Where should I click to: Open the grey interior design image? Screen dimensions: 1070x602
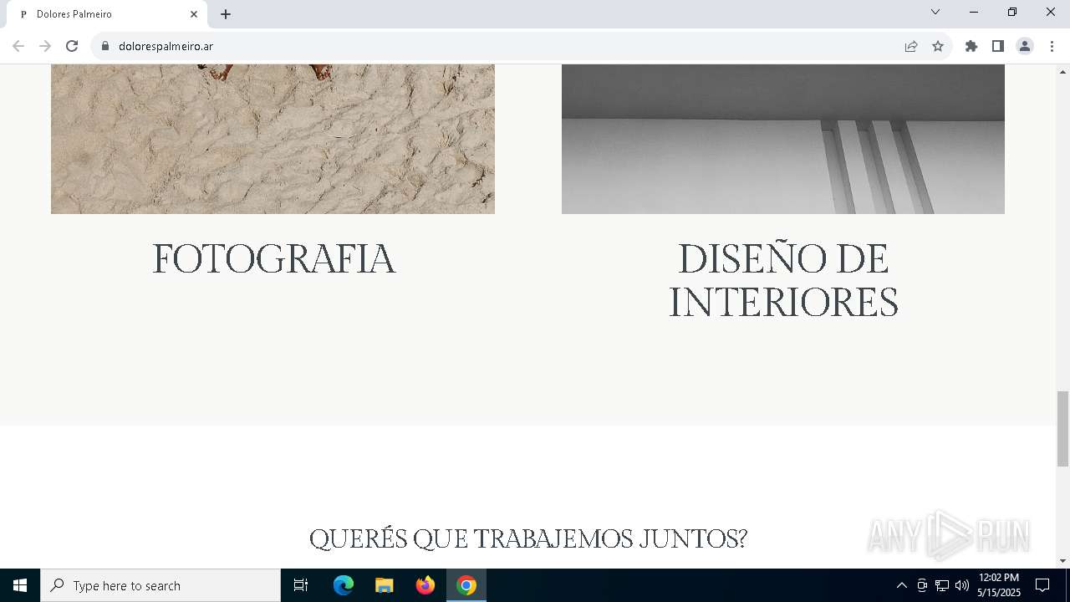tap(783, 139)
